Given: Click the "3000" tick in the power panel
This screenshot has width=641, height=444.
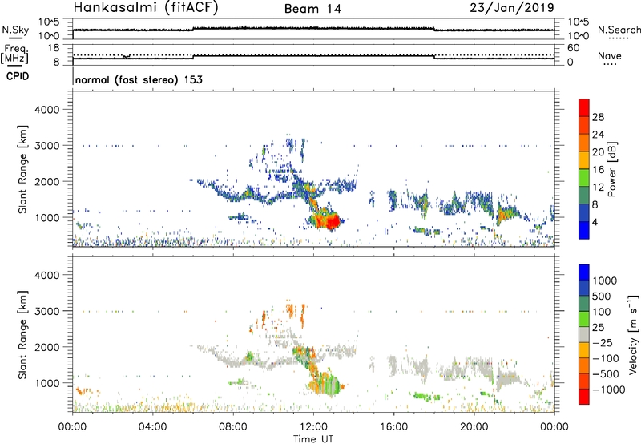Looking at the screenshot, I should point(46,146).
